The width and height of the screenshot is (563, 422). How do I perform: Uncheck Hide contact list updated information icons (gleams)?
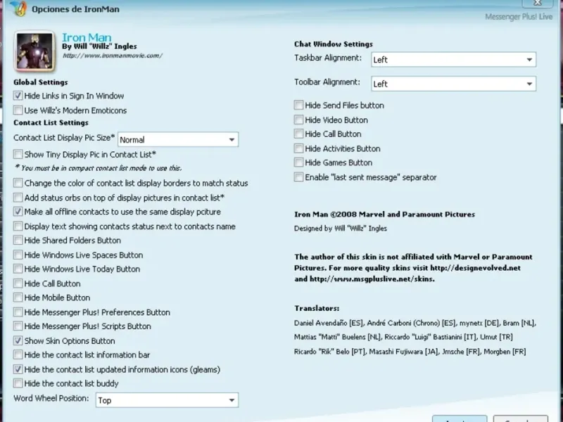(18, 369)
